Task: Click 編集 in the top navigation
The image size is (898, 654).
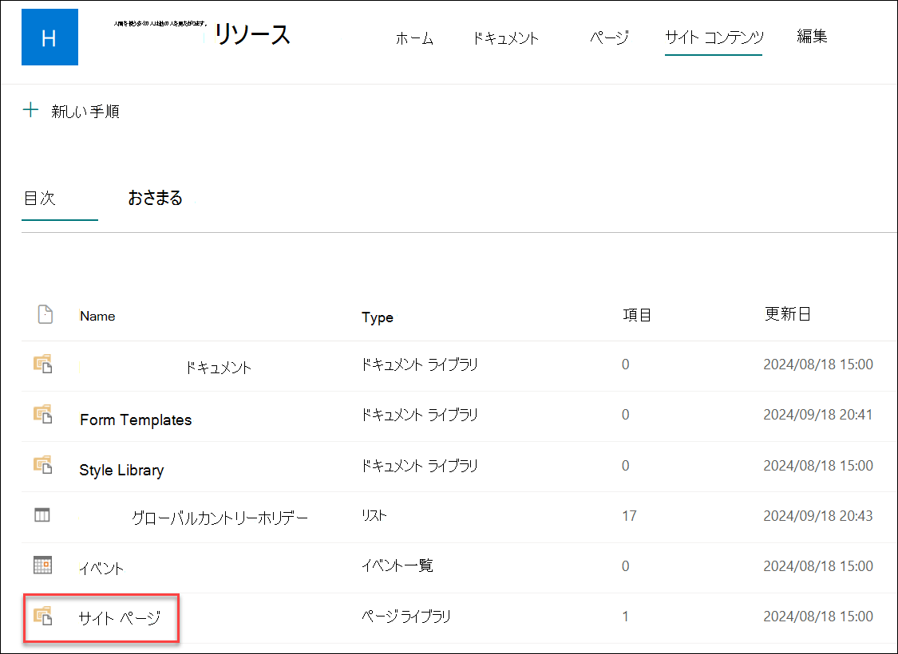Action: [812, 36]
